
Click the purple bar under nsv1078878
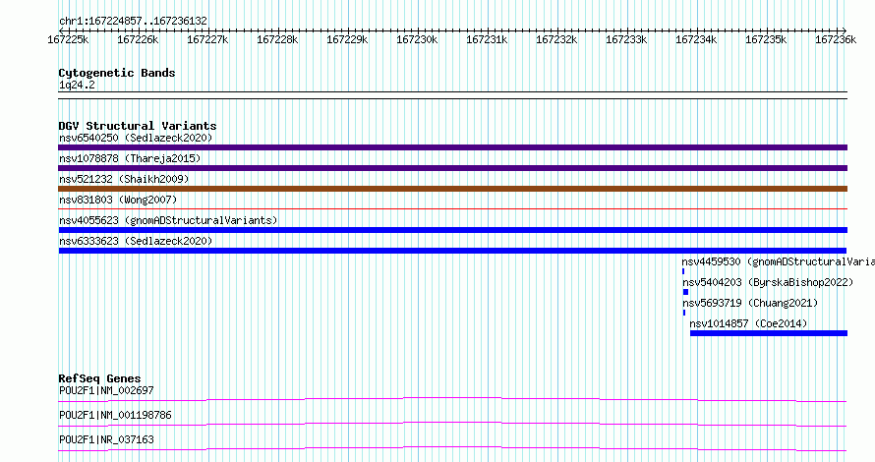point(452,168)
